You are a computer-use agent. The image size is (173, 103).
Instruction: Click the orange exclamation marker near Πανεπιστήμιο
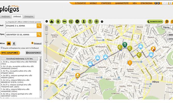pos(130,63)
